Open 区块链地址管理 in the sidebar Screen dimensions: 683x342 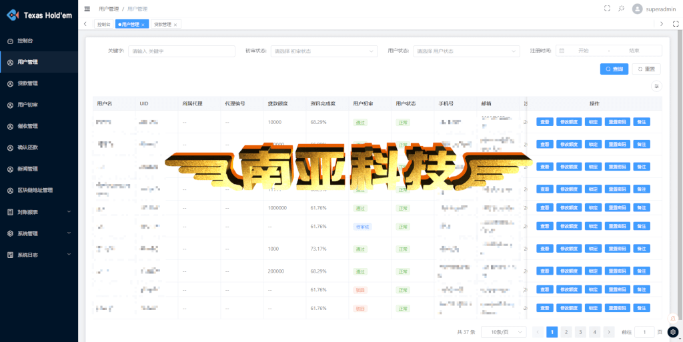(39, 190)
